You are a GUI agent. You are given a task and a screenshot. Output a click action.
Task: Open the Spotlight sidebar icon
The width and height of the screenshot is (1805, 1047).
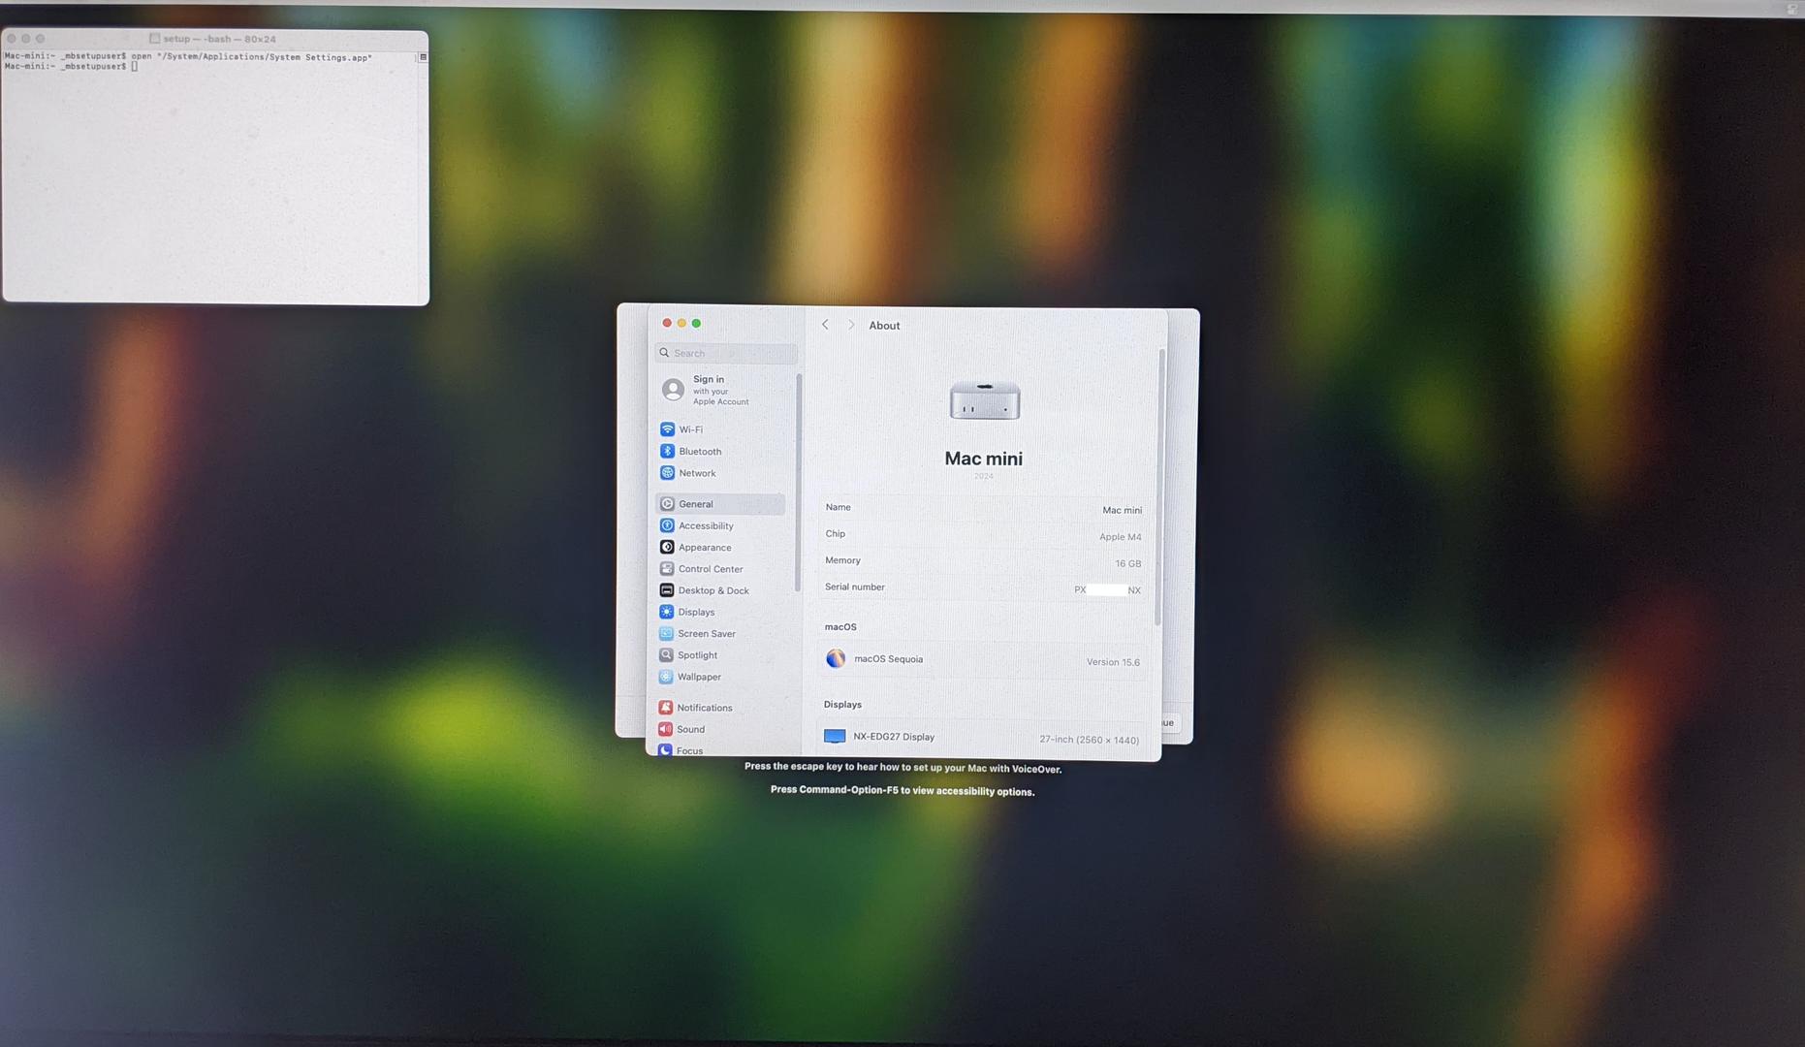click(x=666, y=655)
